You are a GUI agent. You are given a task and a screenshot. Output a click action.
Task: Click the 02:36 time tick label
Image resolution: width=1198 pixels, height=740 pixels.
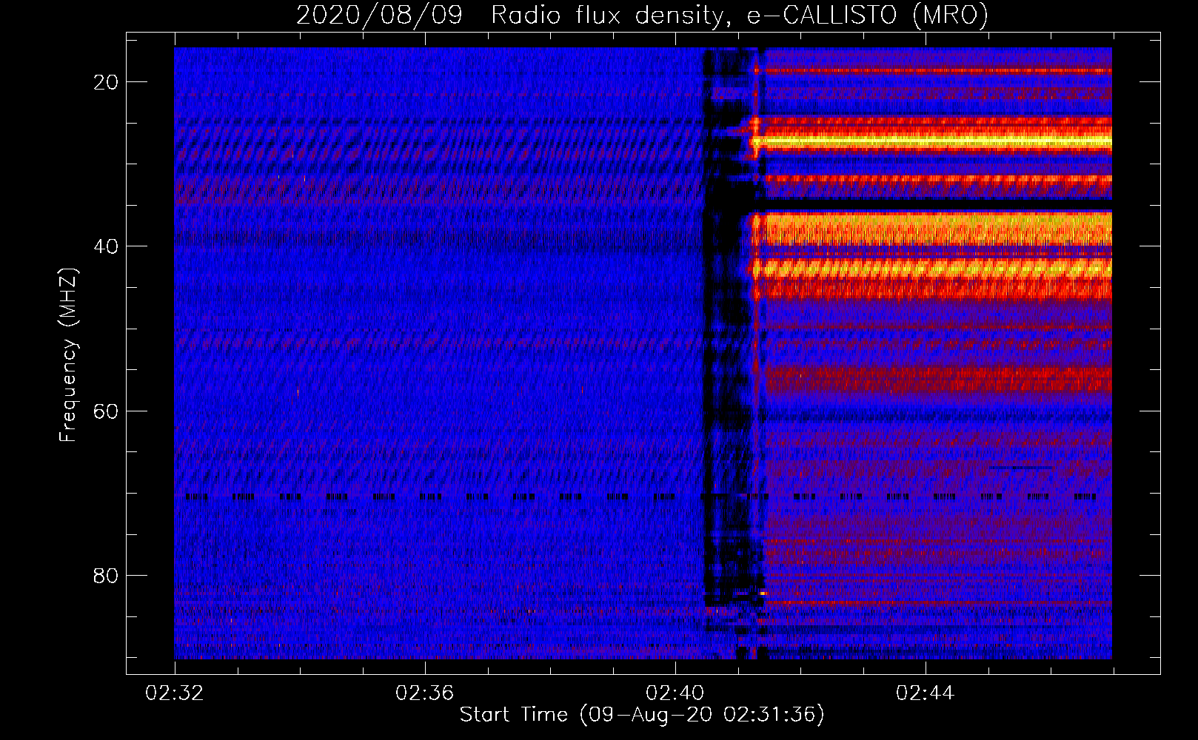[x=425, y=693]
